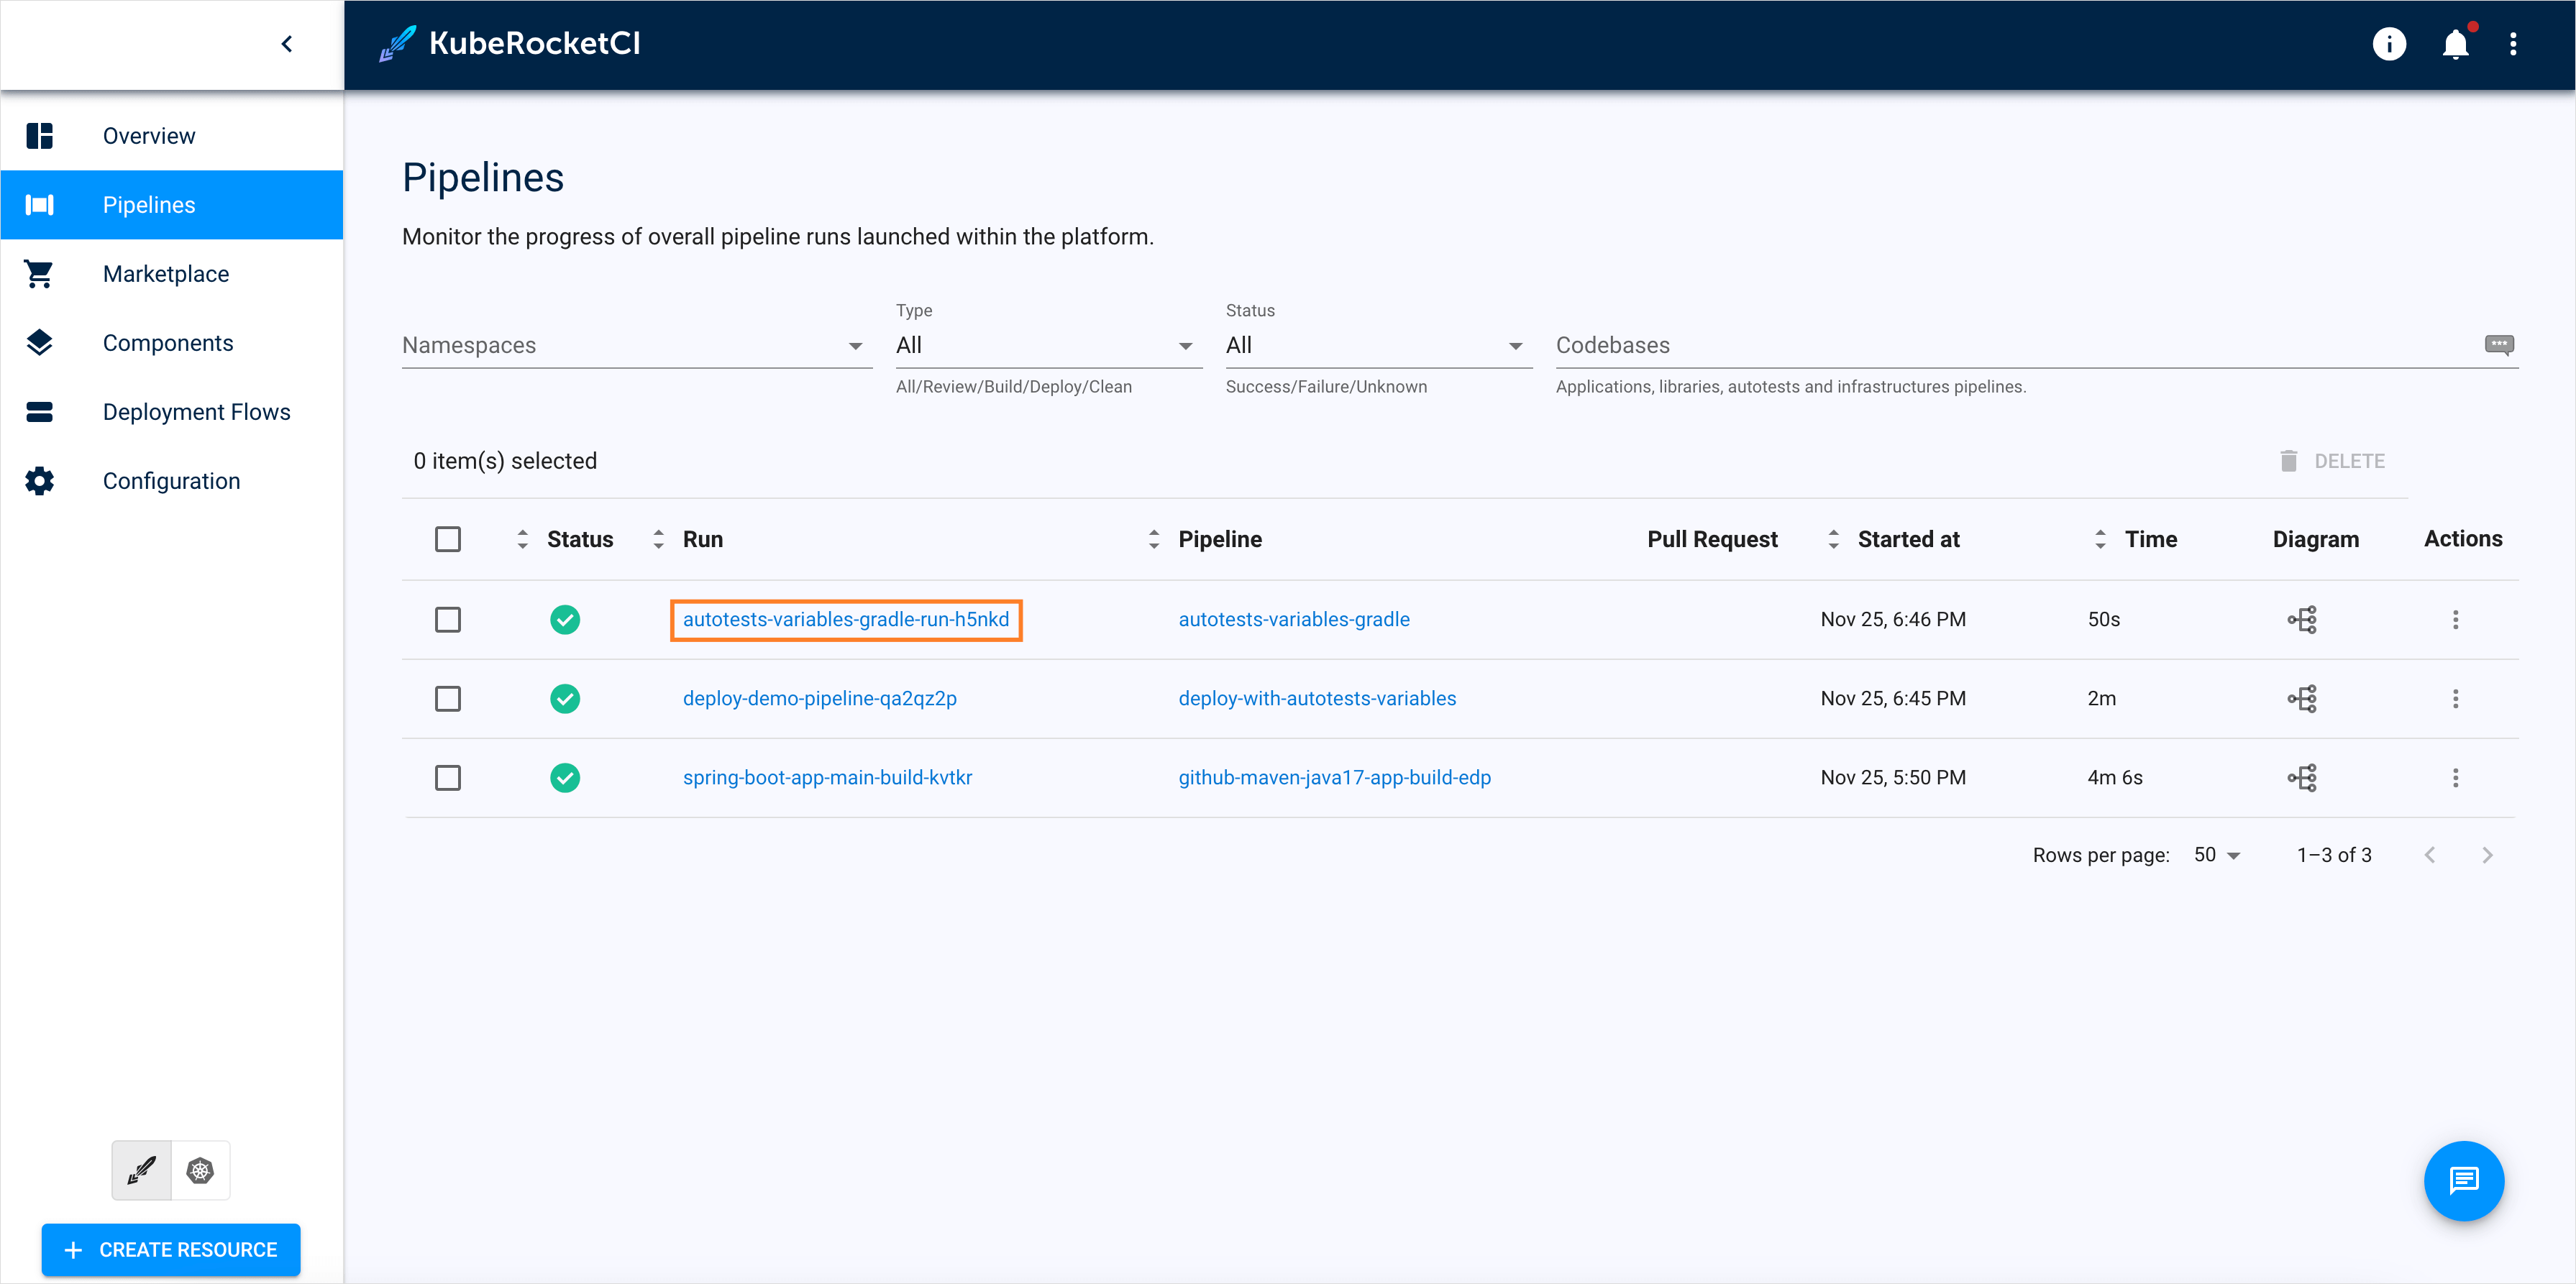Click the next page arrow in pagination
Screen dimensions: 2576x1284
(2488, 855)
